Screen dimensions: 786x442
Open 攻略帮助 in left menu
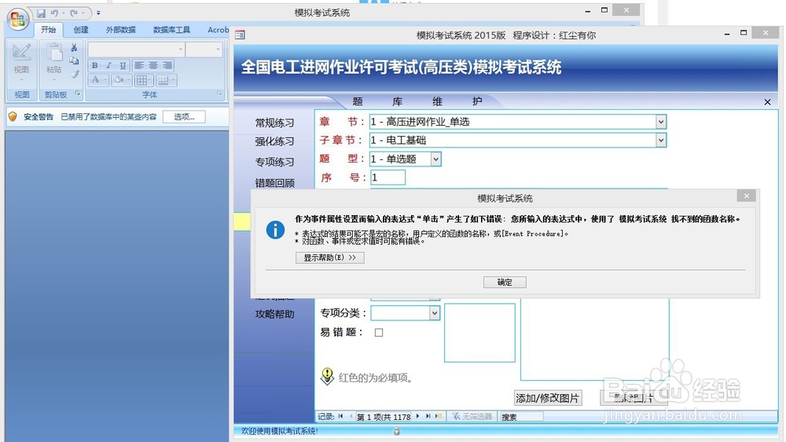[274, 314]
